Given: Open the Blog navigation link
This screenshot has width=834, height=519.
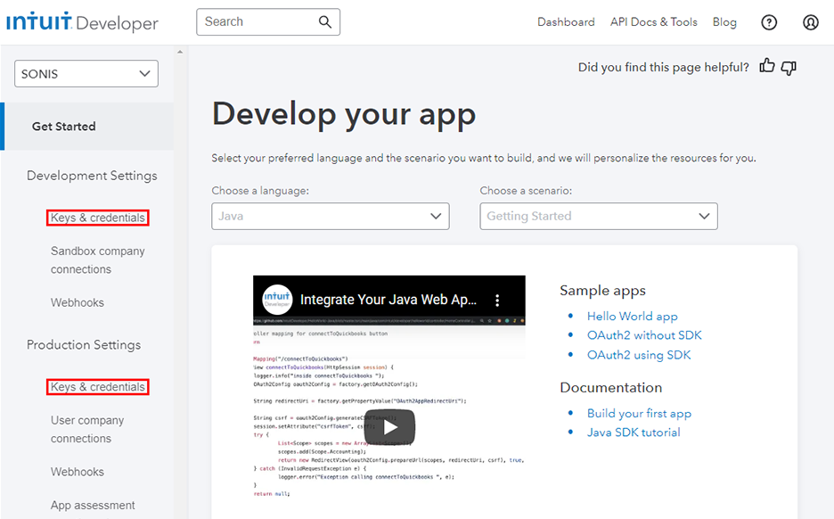Looking at the screenshot, I should coord(724,22).
